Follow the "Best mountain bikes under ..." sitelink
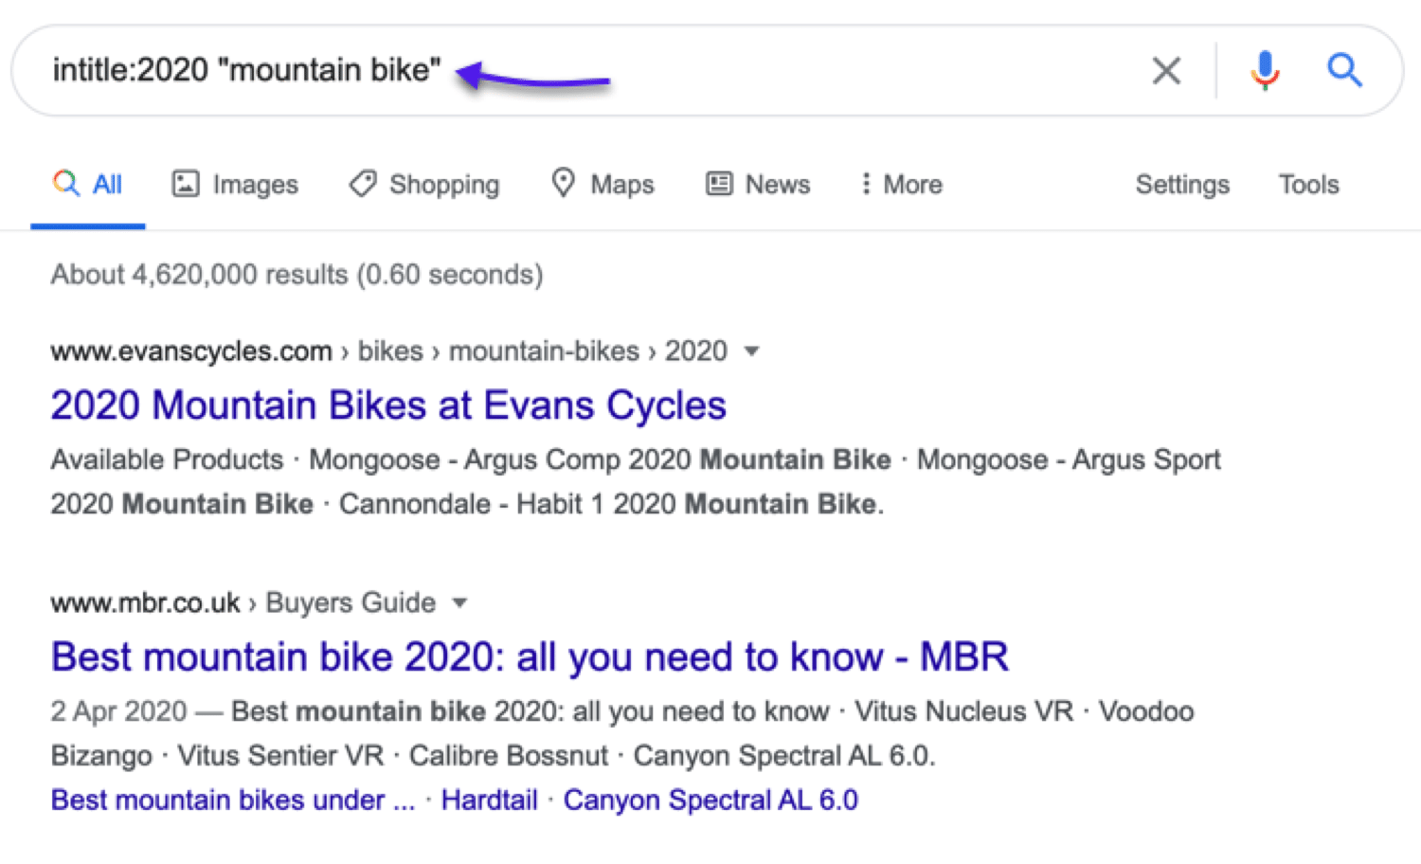1421x864 pixels. click(233, 801)
